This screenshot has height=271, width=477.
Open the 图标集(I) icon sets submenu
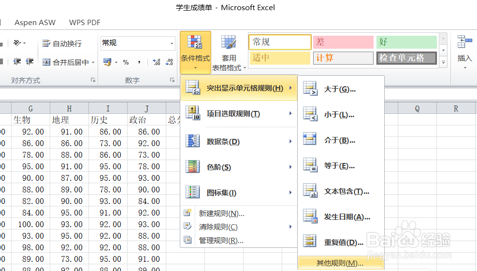click(239, 192)
